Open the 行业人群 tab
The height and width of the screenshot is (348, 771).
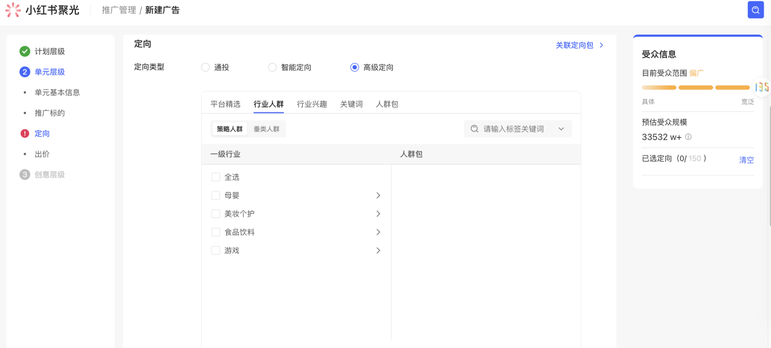[269, 104]
